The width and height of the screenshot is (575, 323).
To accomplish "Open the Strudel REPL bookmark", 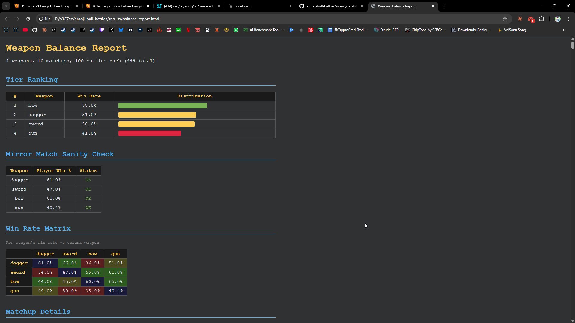I will click(x=387, y=30).
